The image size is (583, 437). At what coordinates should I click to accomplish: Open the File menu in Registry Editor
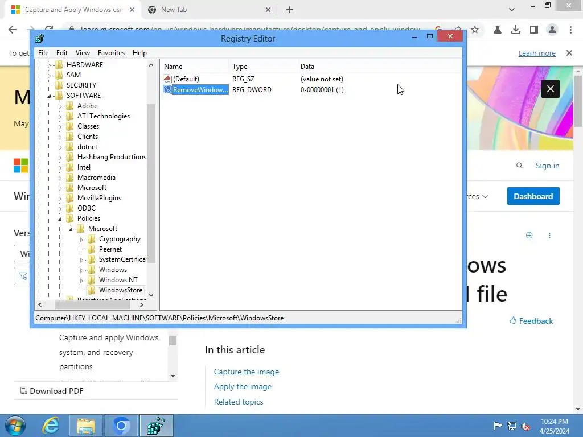coord(43,53)
